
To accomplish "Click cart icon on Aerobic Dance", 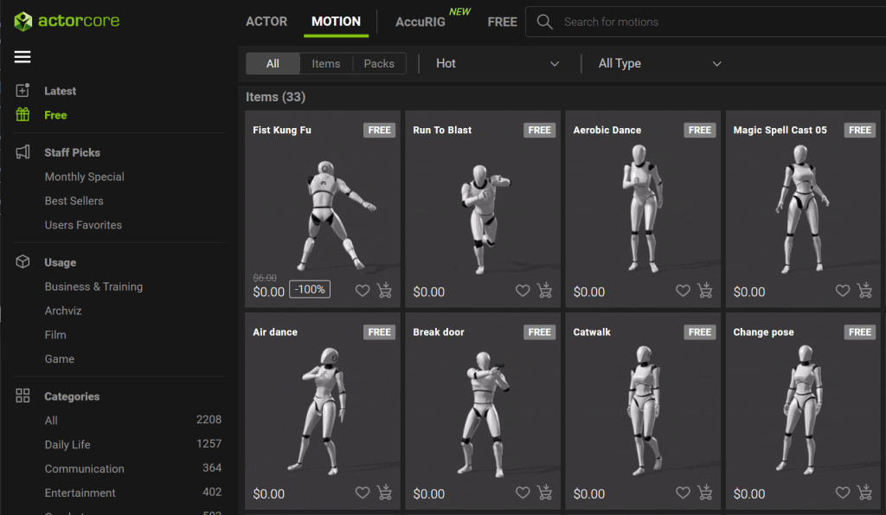I will [704, 291].
